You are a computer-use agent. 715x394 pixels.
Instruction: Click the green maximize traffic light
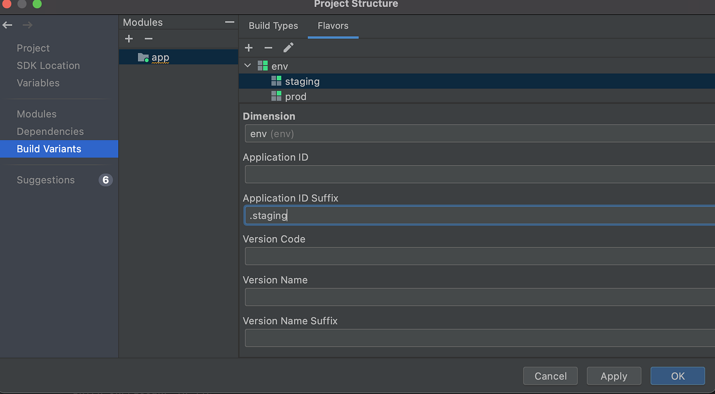coord(37,4)
